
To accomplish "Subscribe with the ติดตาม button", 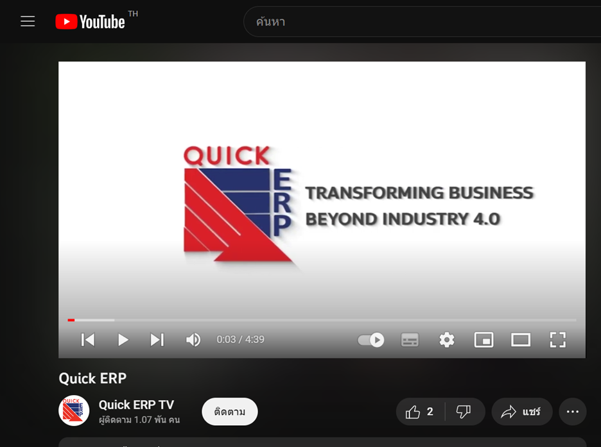I will [230, 412].
